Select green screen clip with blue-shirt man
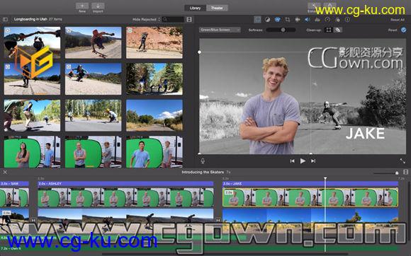Viewport: 411px width, 256px height. [x=154, y=151]
